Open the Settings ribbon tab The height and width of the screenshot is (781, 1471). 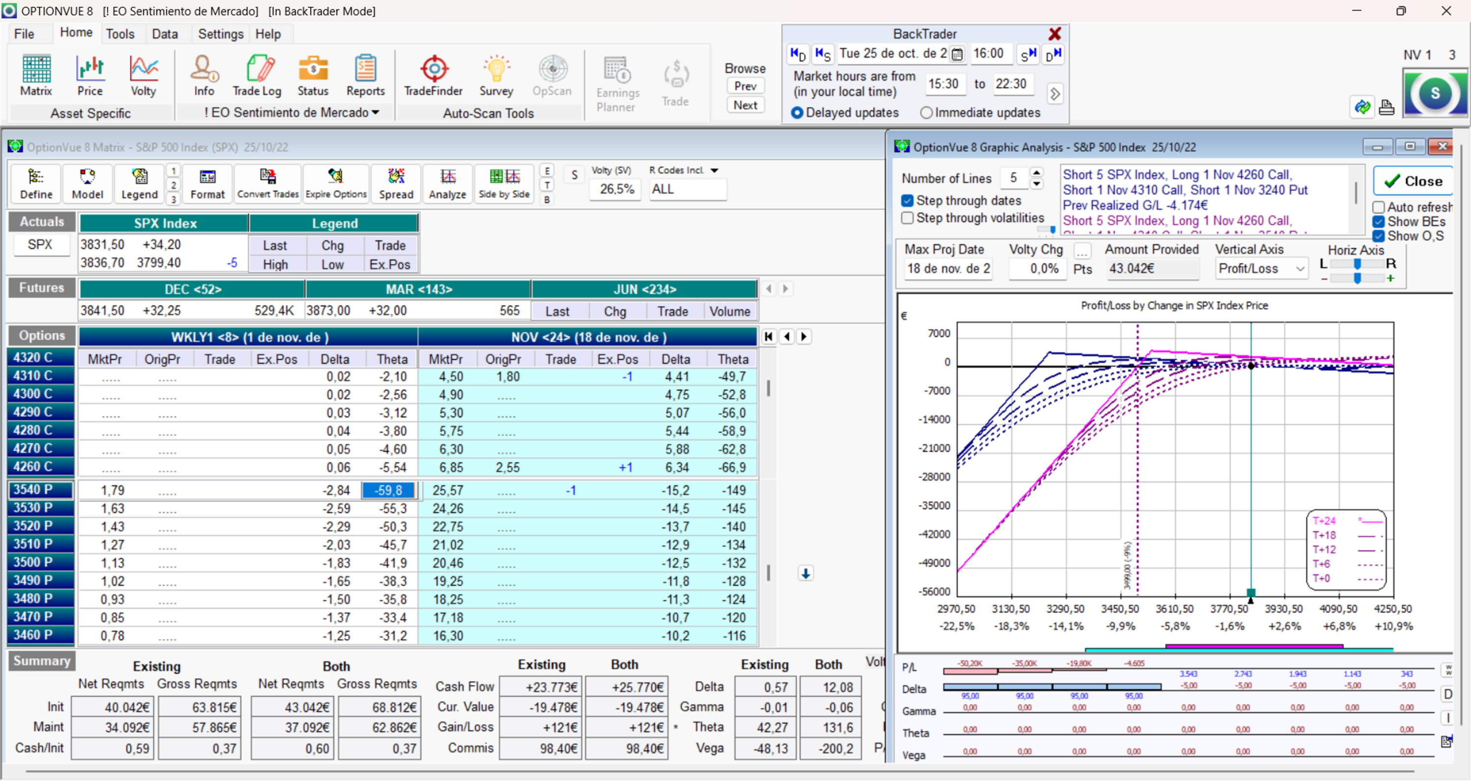221,34
